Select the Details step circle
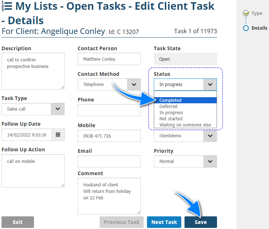269x229 pixels. click(246, 28)
